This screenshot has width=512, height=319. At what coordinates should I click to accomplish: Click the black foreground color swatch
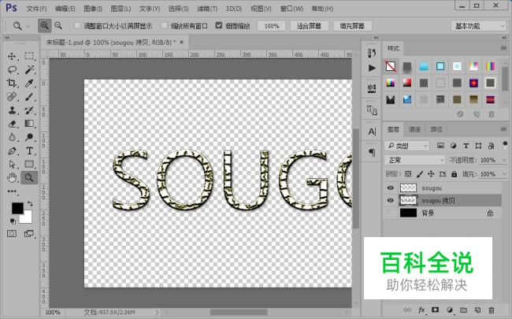[x=17, y=207]
